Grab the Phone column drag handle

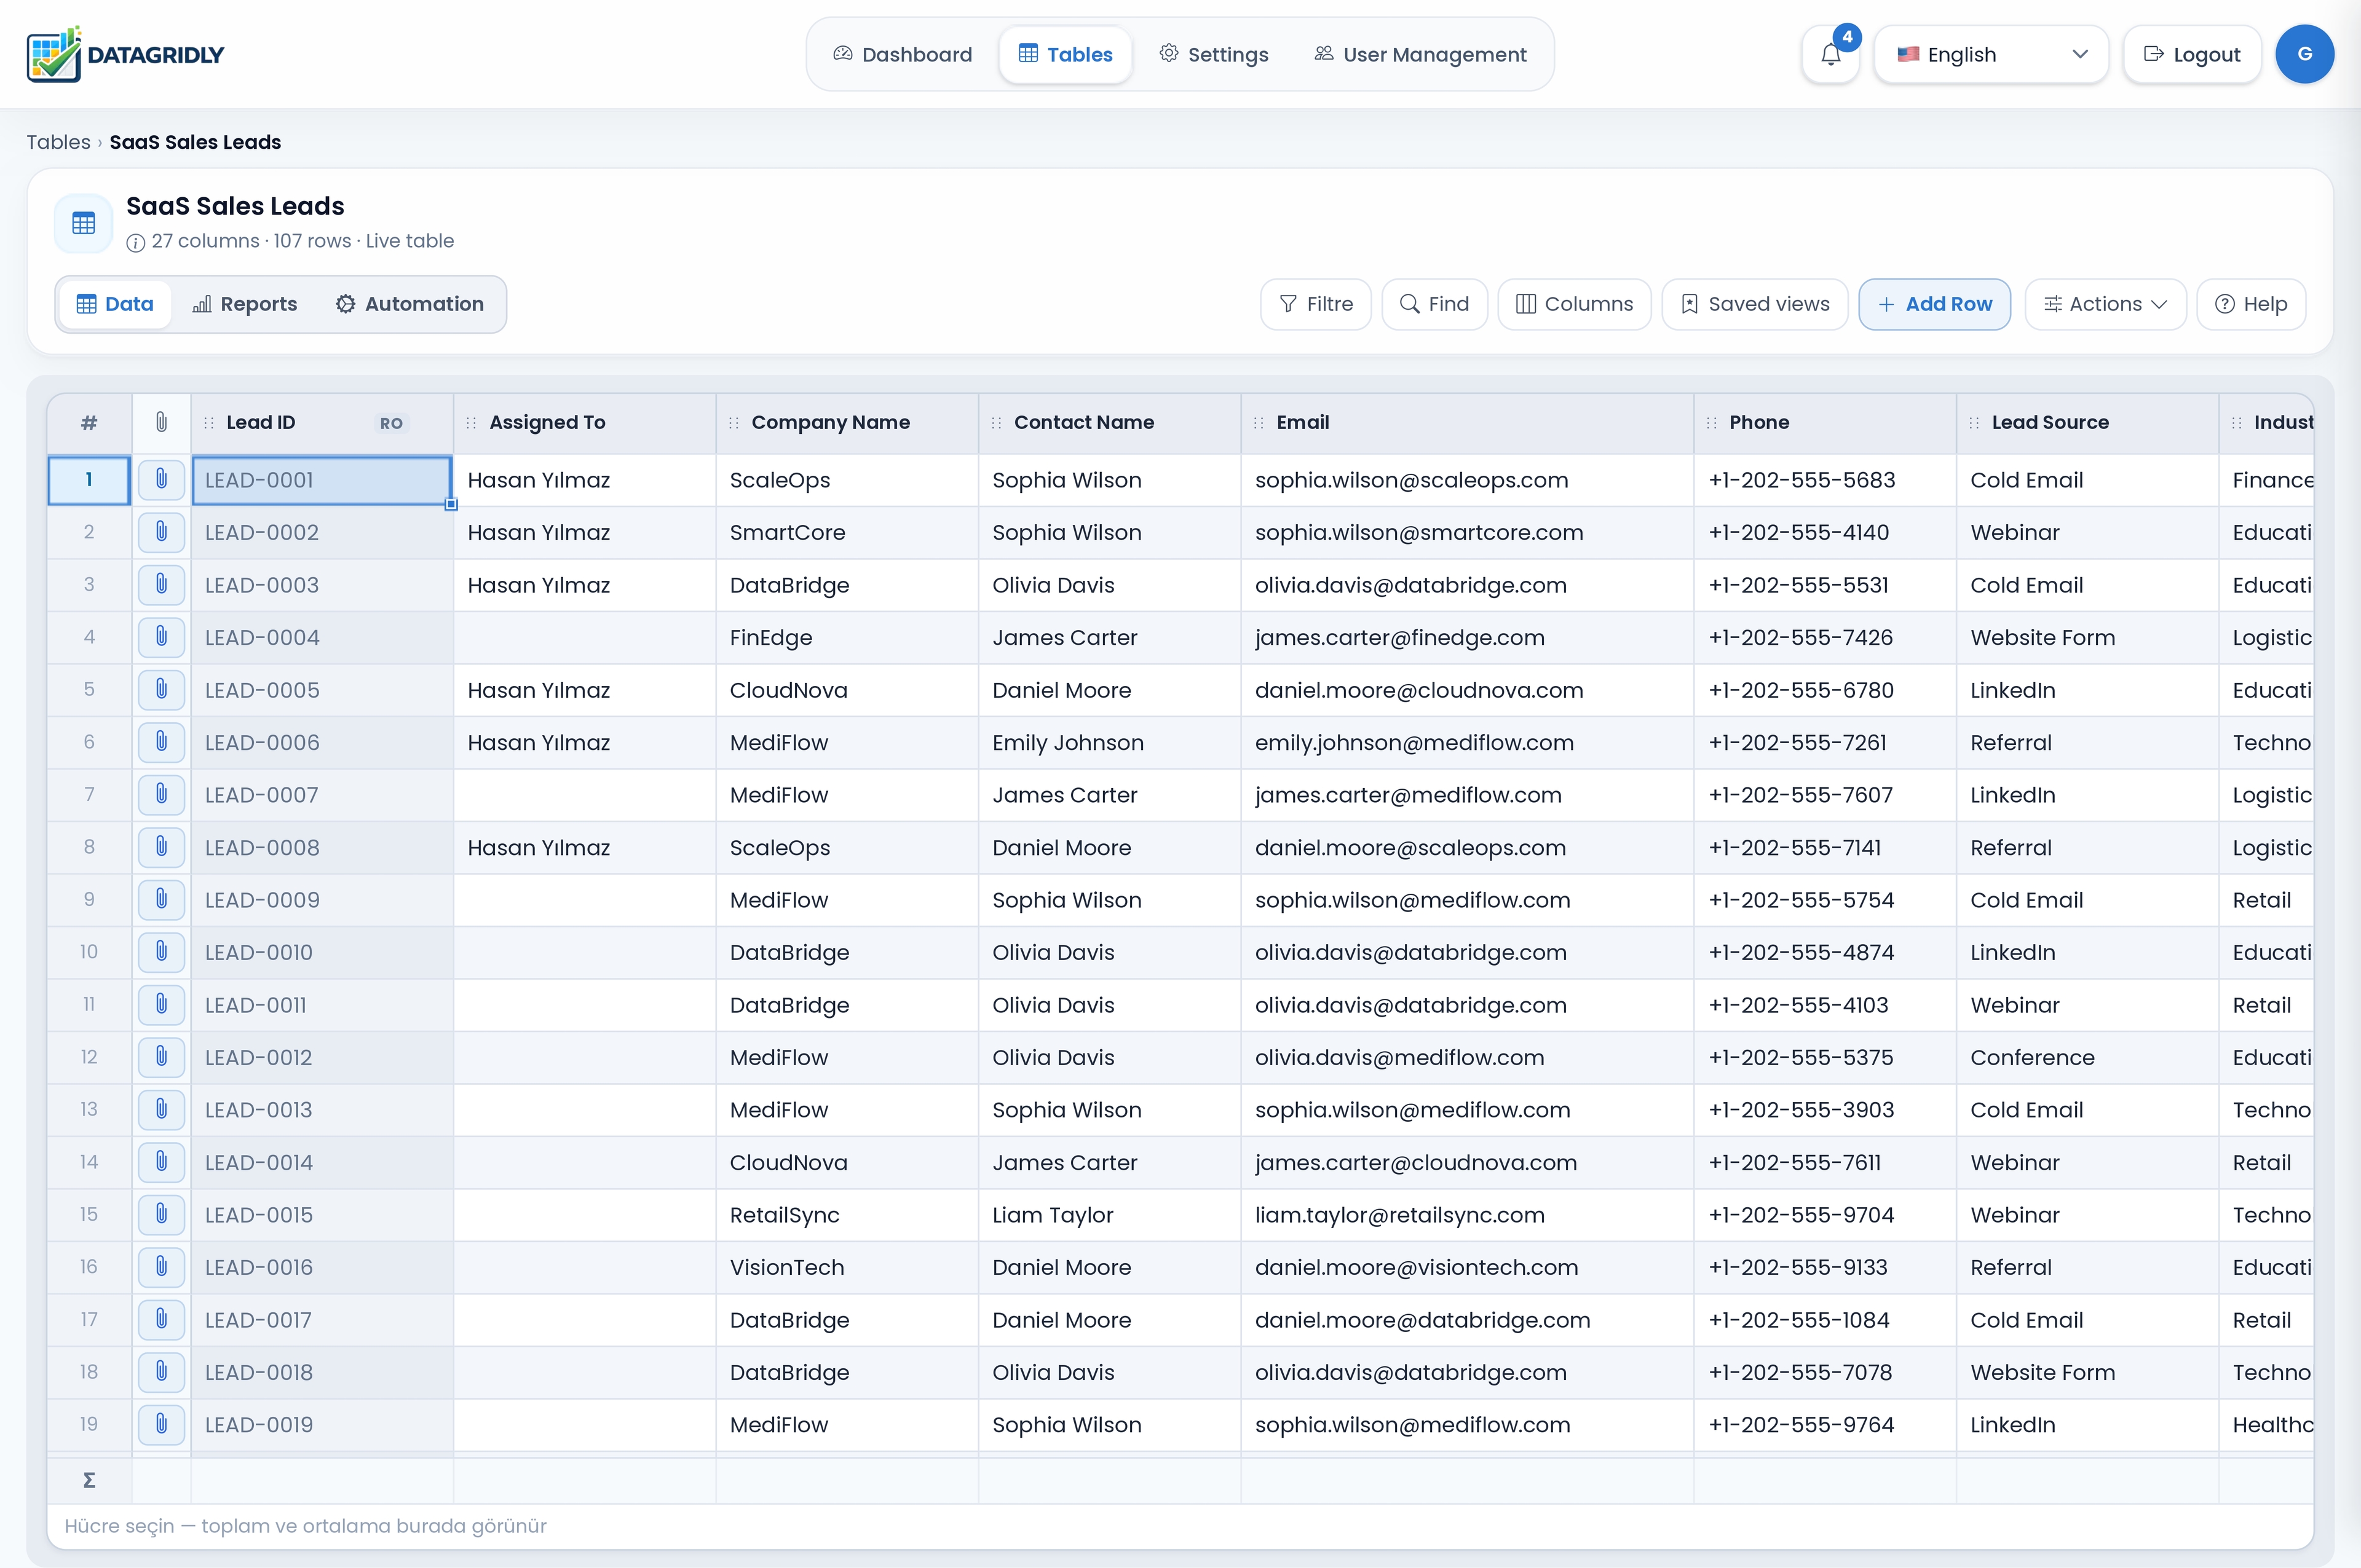click(1712, 423)
